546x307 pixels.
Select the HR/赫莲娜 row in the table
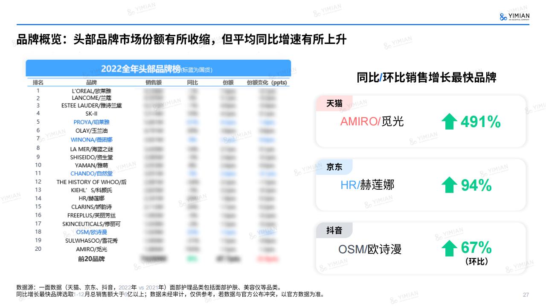(x=158, y=198)
